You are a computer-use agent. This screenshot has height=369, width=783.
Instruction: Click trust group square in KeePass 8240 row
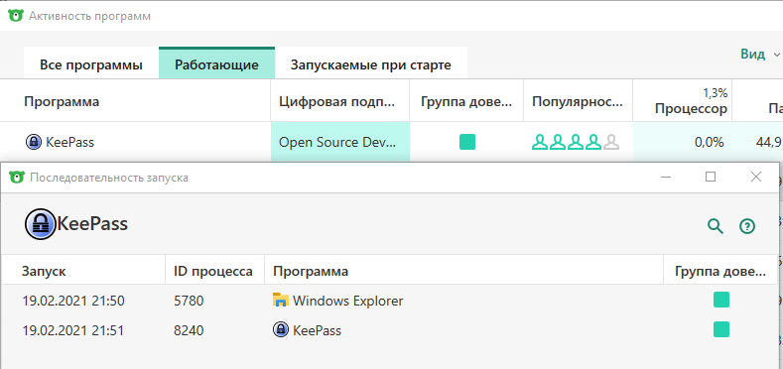[721, 329]
